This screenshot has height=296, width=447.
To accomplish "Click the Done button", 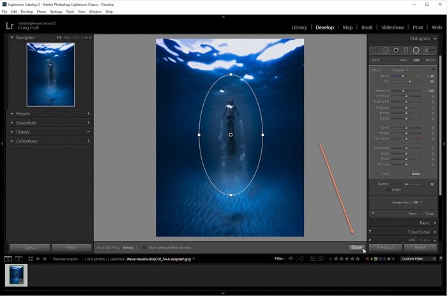I will [356, 247].
